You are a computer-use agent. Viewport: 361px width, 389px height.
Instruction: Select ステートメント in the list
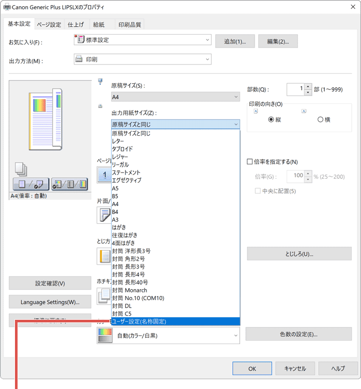(x=176, y=173)
